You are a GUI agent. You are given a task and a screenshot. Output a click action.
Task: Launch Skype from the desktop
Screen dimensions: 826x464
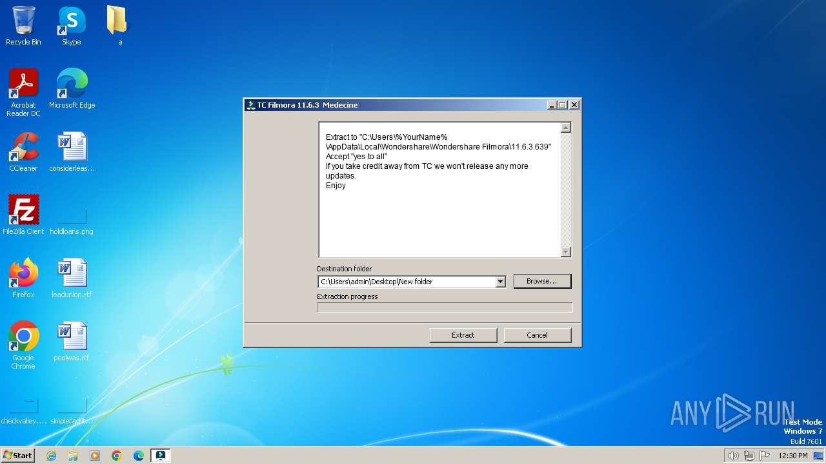pos(72,26)
